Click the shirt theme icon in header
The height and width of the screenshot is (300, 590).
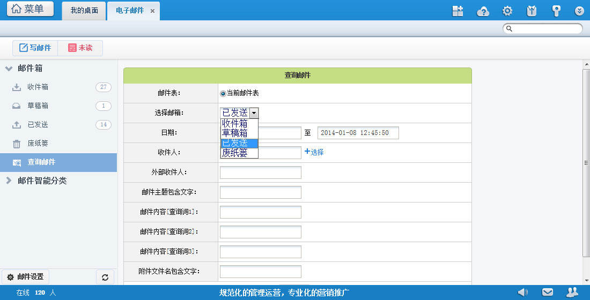tap(532, 11)
